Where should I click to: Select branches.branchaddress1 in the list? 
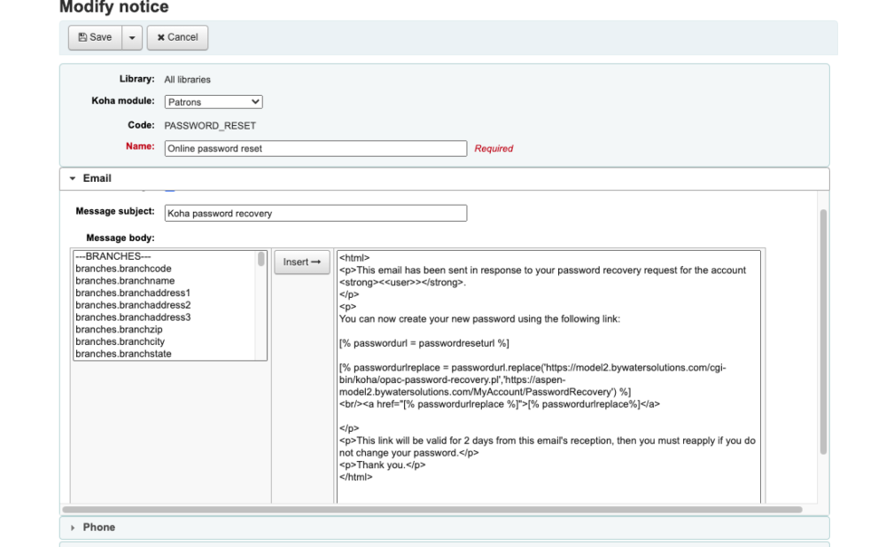tap(133, 293)
